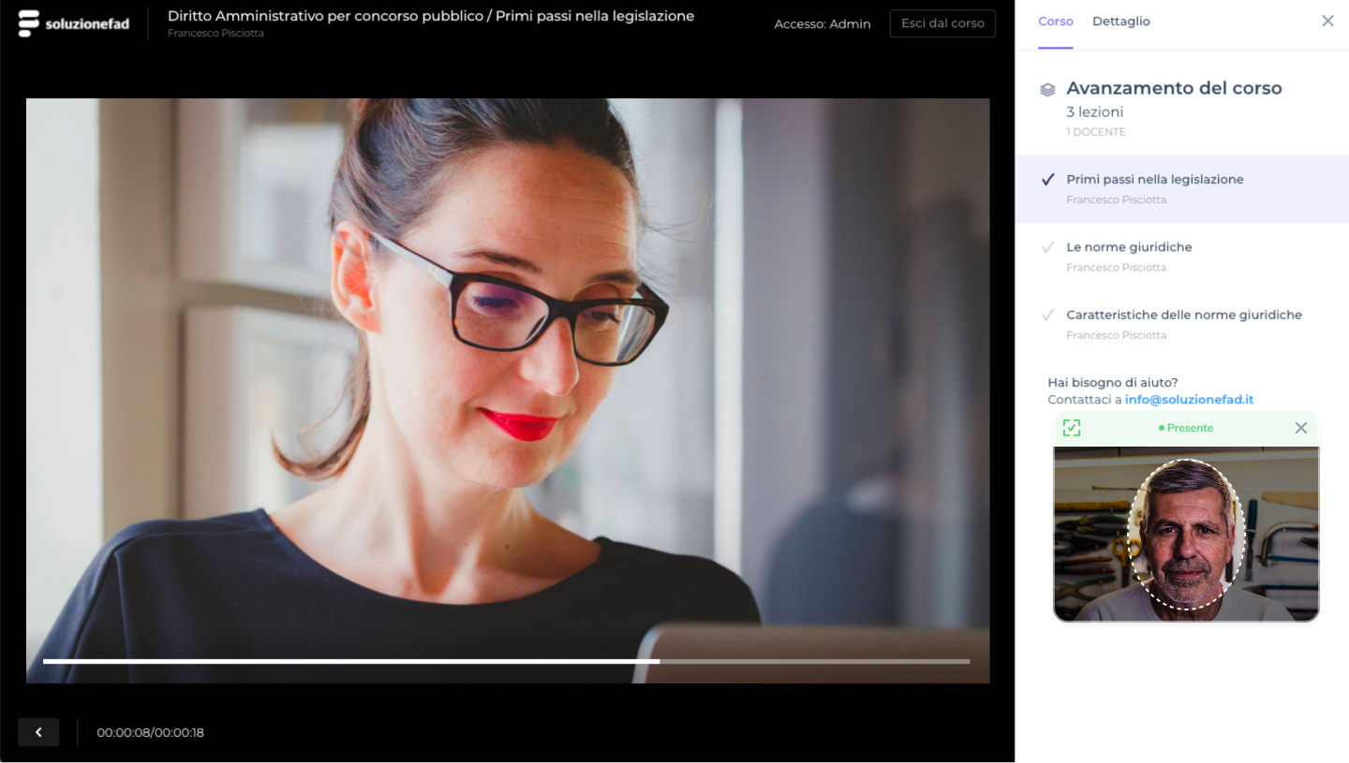
Task: Open the Dettaglio tab
Action: 1120,22
